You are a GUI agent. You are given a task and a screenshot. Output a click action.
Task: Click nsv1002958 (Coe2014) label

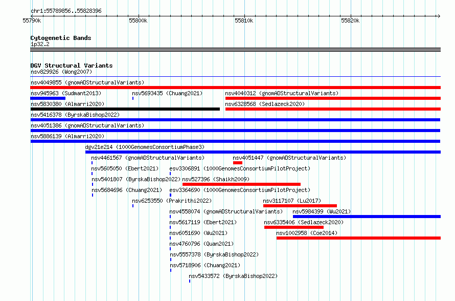pos(307,233)
